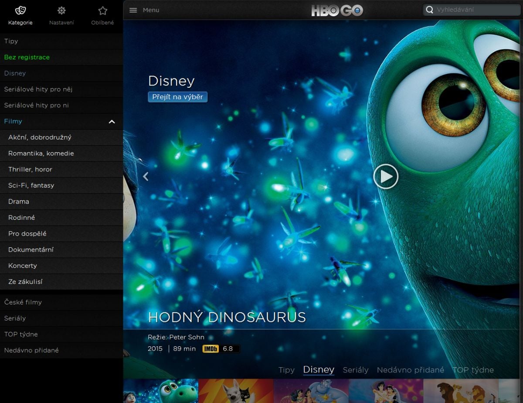The image size is (523, 403).
Task: Switch to the Tipy carousel tab
Action: pyautogui.click(x=286, y=370)
